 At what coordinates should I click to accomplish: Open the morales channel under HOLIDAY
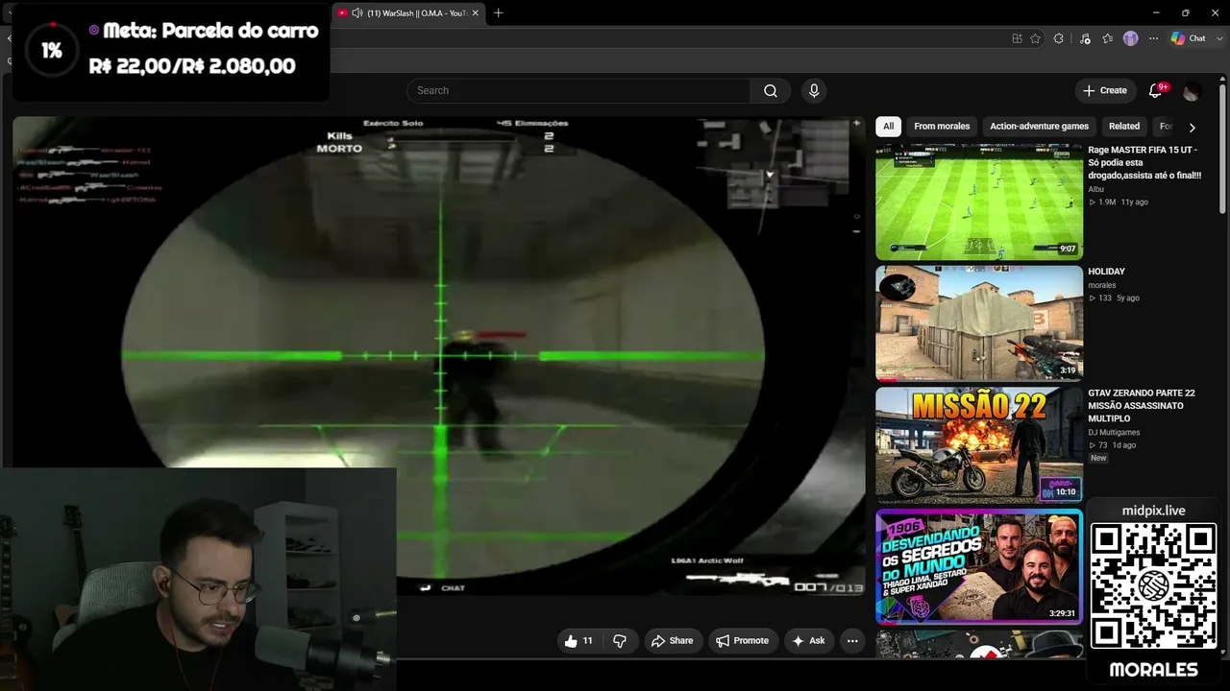1102,285
